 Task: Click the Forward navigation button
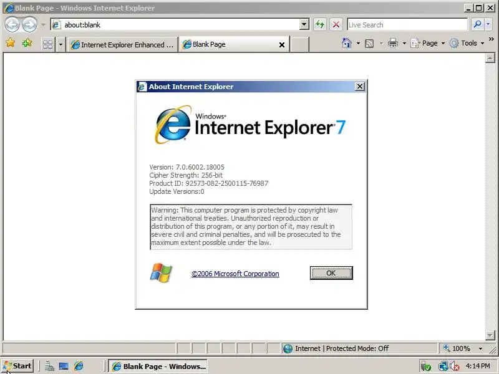[x=29, y=24]
